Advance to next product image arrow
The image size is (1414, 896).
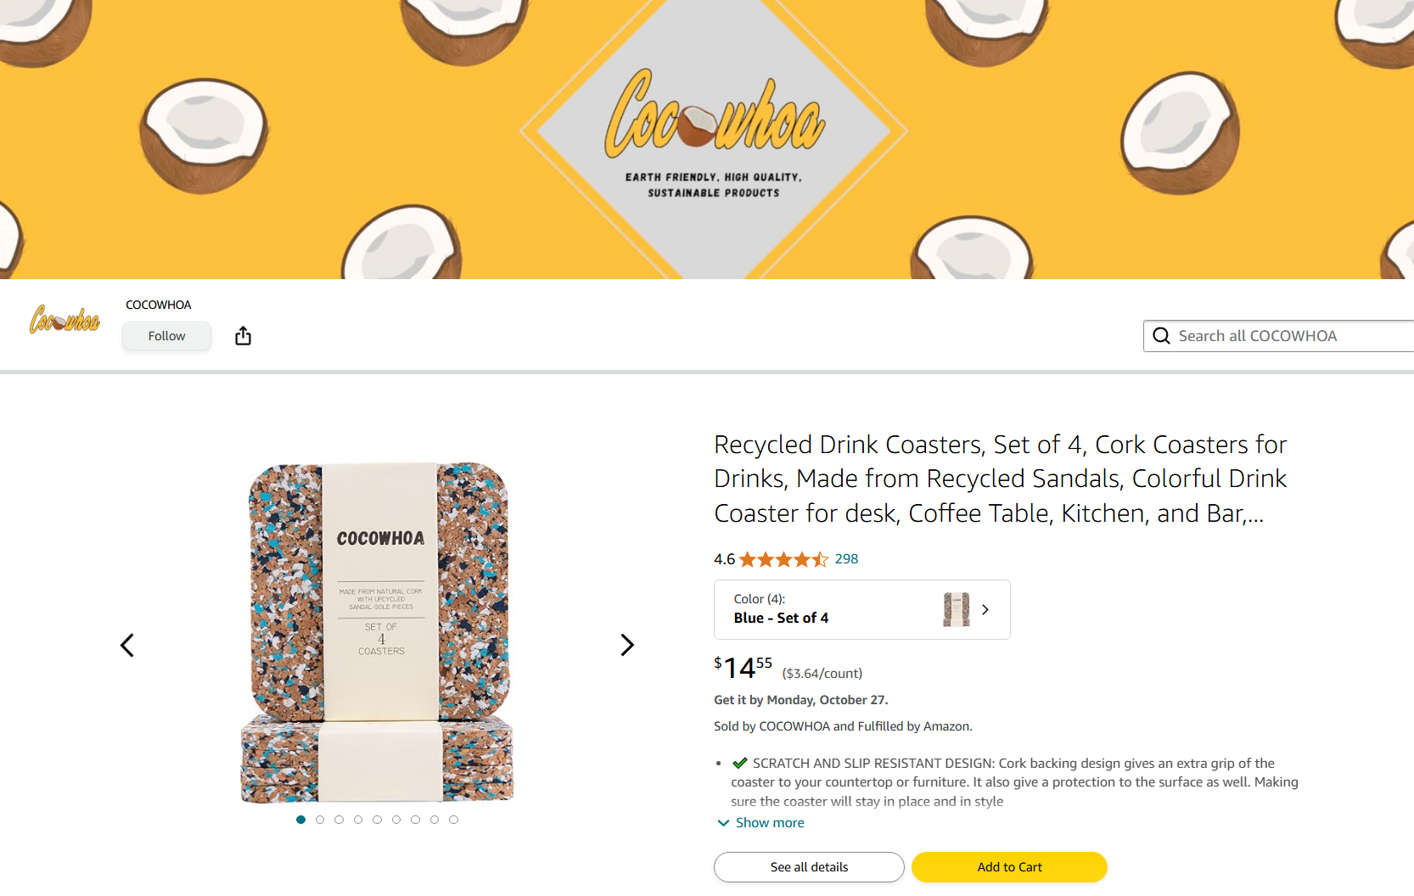coord(627,646)
